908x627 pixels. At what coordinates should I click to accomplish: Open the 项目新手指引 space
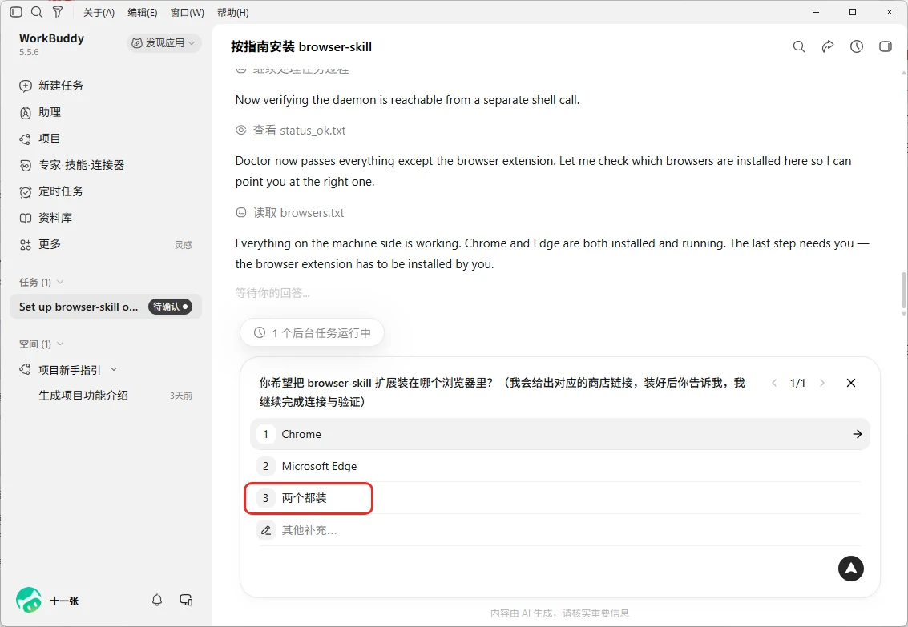[x=69, y=370]
